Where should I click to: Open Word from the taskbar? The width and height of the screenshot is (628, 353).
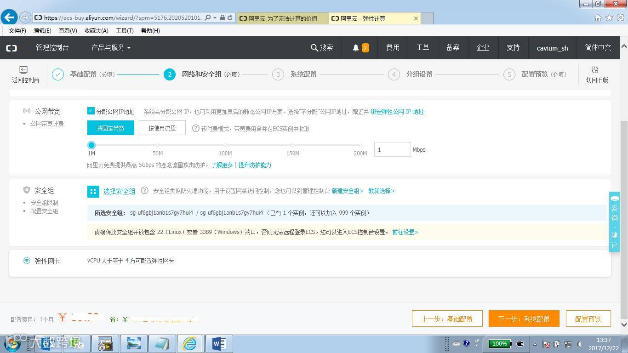coord(219,344)
